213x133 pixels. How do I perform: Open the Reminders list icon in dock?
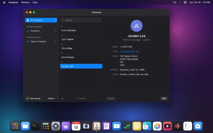tap(188, 126)
